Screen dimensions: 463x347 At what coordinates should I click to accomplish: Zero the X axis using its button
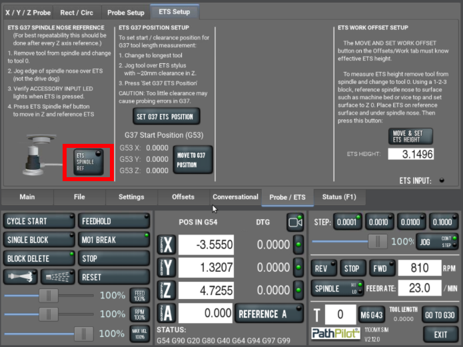[x=168, y=244]
